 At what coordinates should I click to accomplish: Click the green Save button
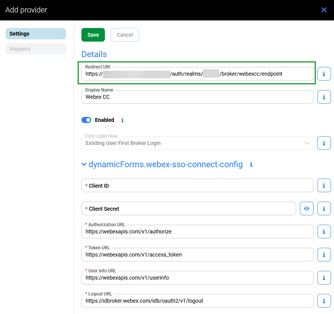coord(93,35)
